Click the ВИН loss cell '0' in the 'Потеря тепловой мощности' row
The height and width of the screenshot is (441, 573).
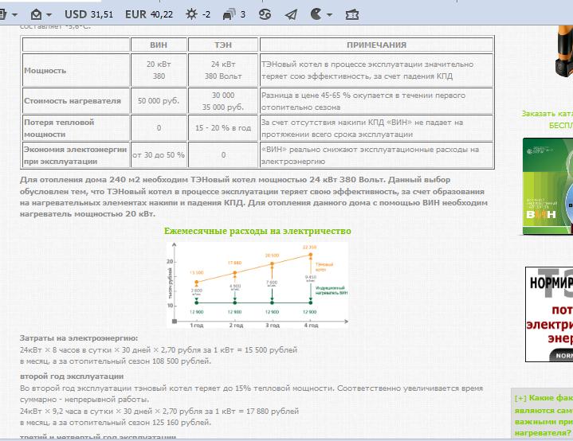coord(159,128)
